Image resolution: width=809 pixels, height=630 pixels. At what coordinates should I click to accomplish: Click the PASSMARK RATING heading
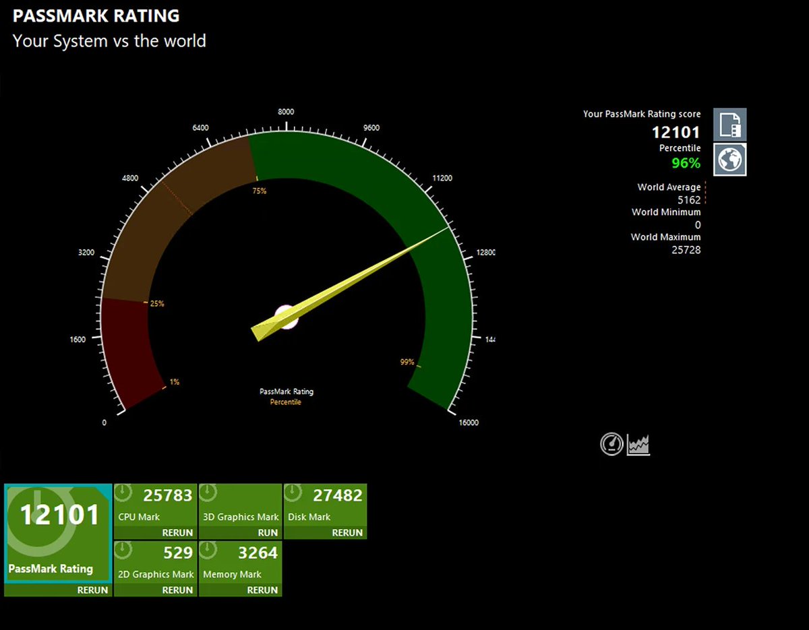tap(96, 15)
